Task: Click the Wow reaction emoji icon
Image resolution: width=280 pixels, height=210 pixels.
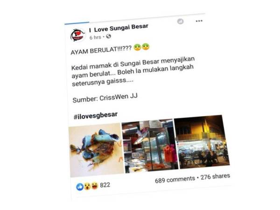Action: click(87, 186)
